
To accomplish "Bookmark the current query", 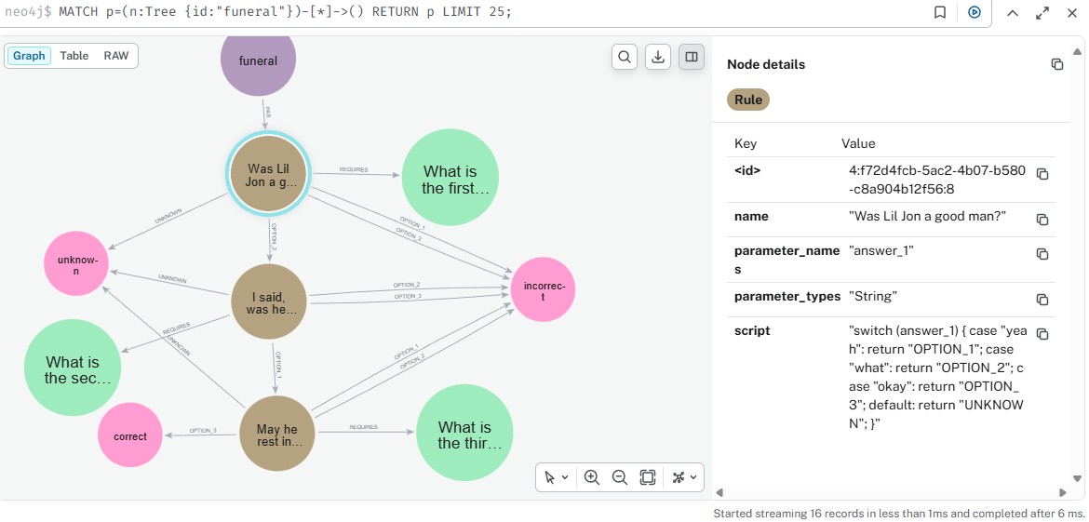I will 940,13.
